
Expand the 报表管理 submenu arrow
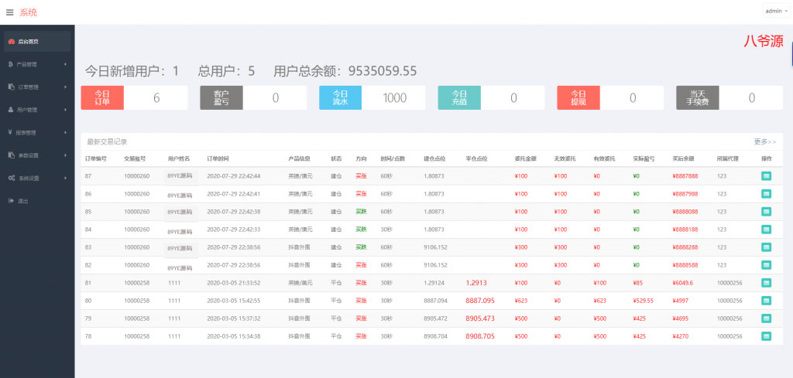tap(65, 132)
